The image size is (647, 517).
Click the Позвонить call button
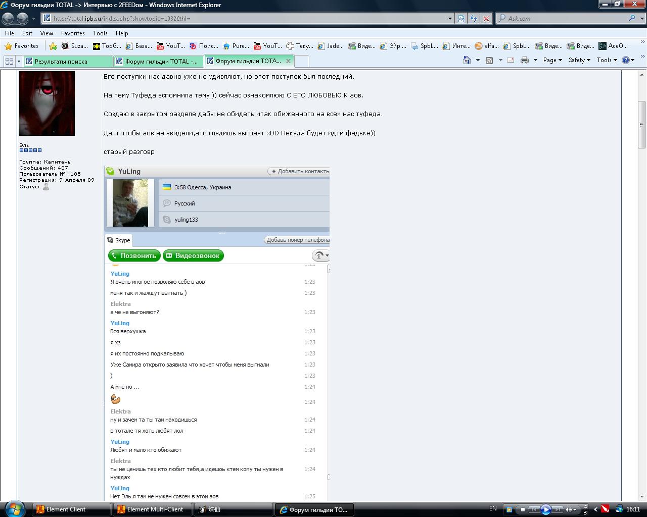click(134, 255)
